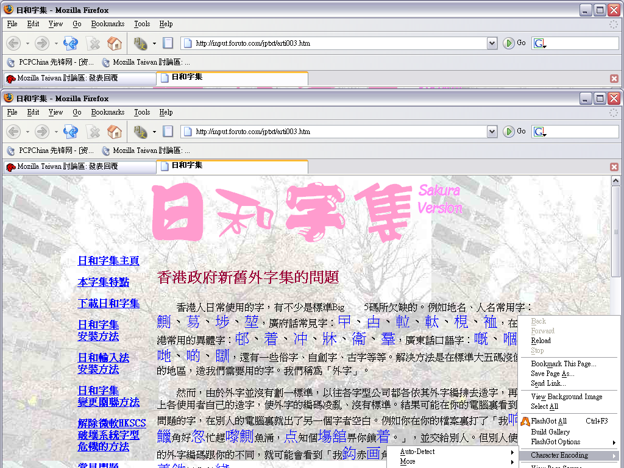Select View Background Image in the context menu
Viewport: 624px width, 468px height.
click(x=566, y=397)
